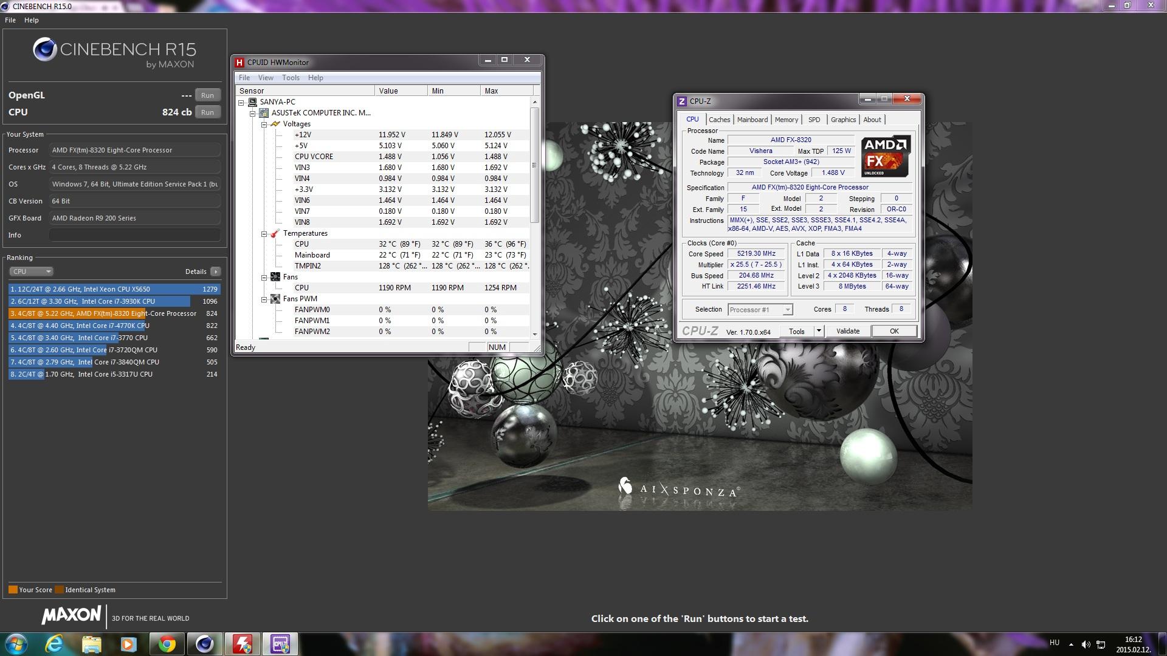
Task: Open HWMonitor File menu
Action: pos(244,78)
